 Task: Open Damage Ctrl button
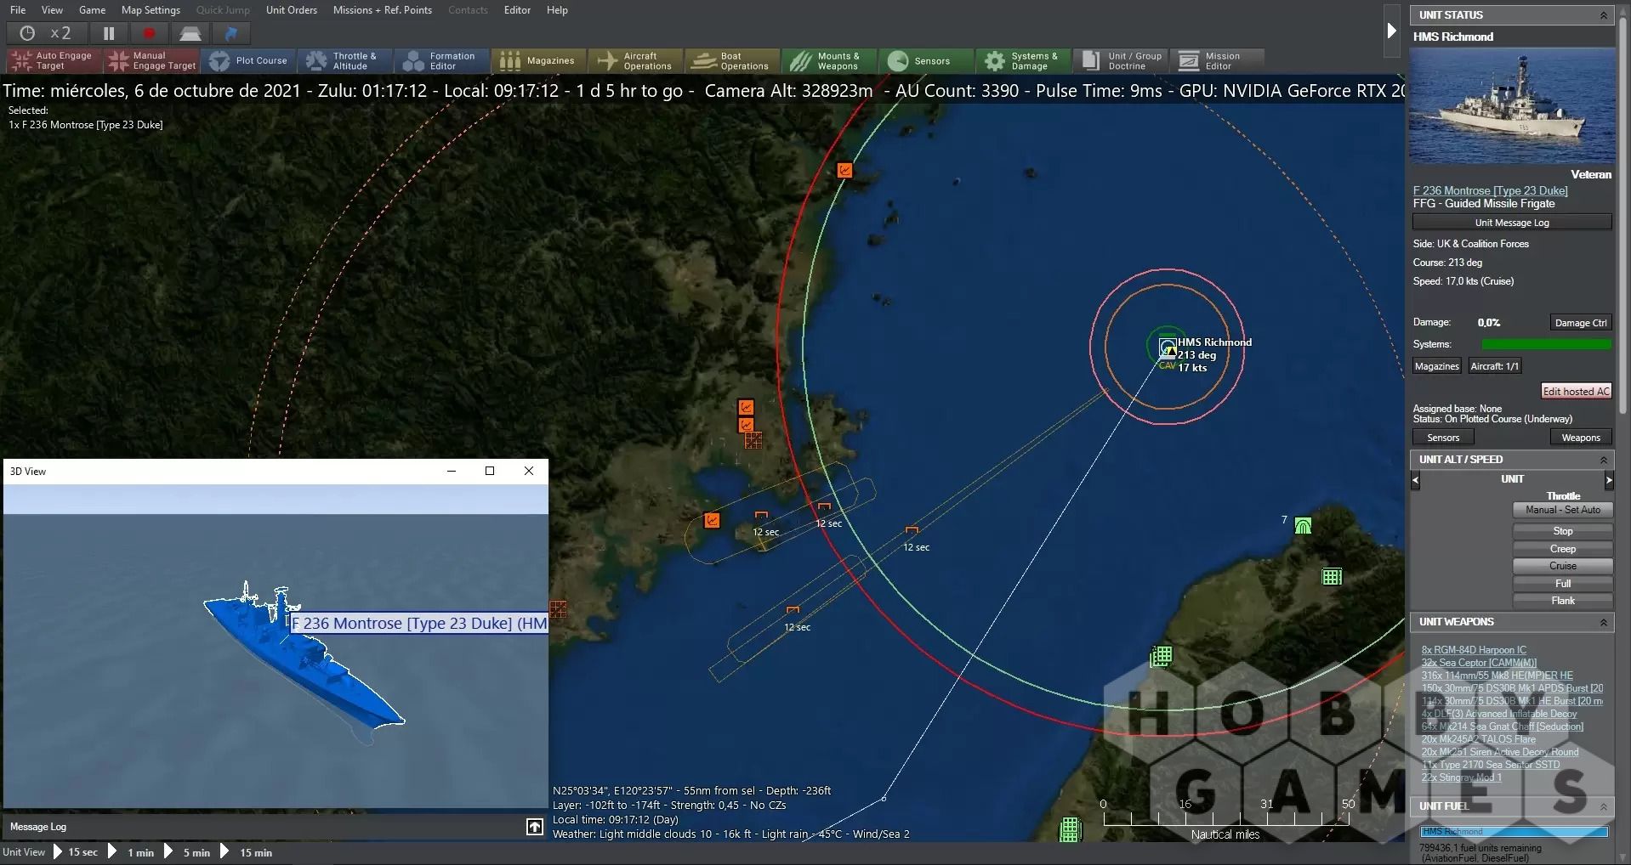tap(1580, 323)
